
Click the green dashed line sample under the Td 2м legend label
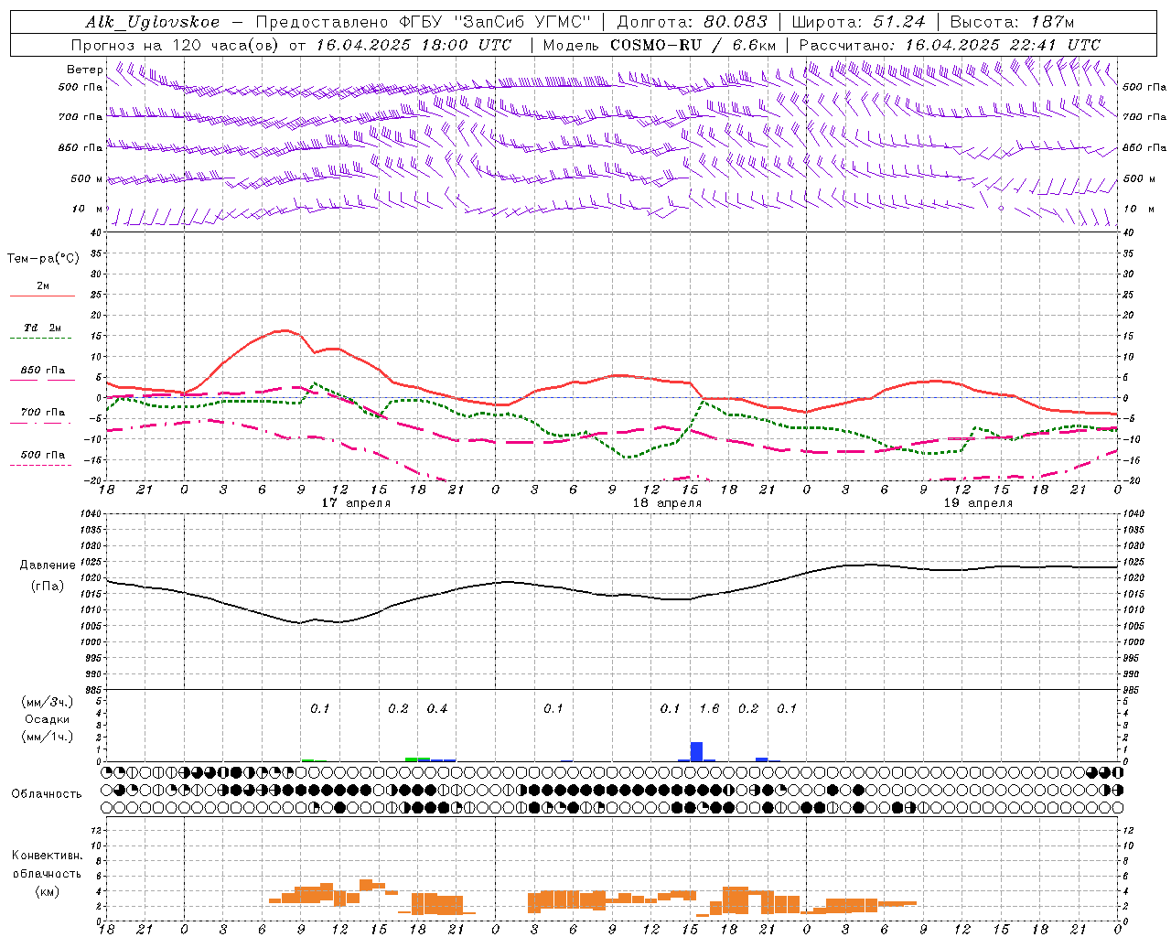[40, 338]
